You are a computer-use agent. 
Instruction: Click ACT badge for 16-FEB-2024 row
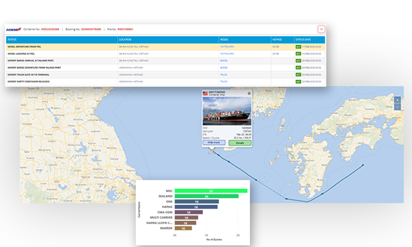click(x=298, y=54)
